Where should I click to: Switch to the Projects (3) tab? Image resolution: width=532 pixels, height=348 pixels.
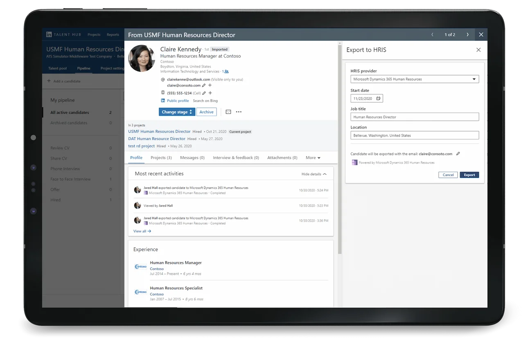tap(161, 158)
